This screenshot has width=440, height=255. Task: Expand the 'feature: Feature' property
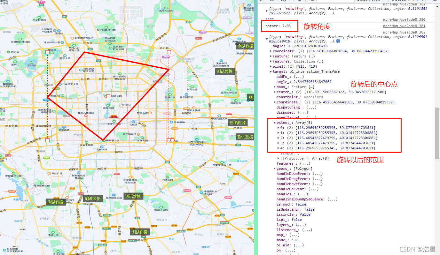point(271,56)
